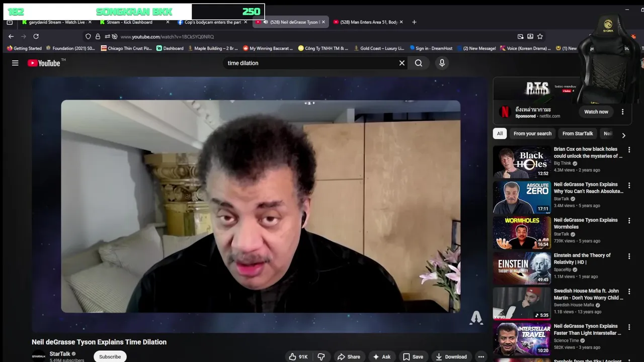Open Maple Building bookmark
The width and height of the screenshot is (644, 362).
(213, 48)
